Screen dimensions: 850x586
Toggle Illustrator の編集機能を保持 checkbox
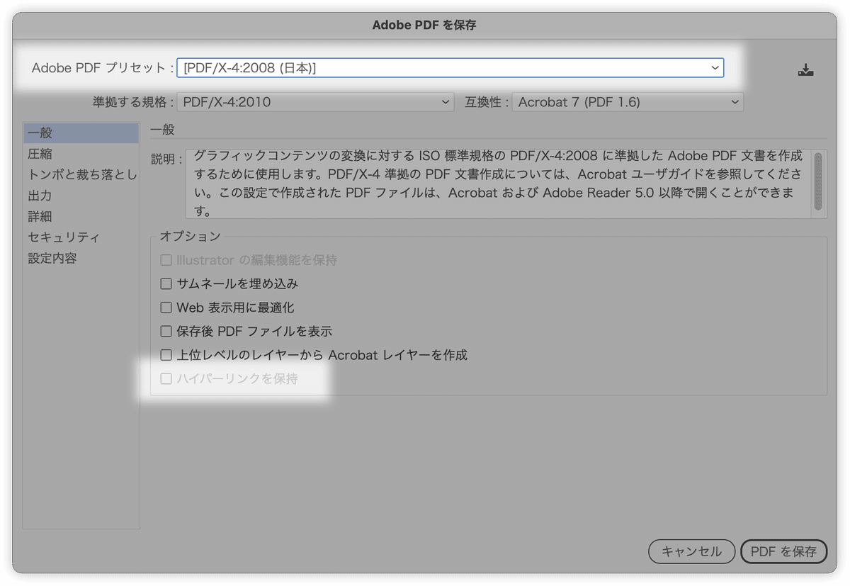(x=166, y=260)
